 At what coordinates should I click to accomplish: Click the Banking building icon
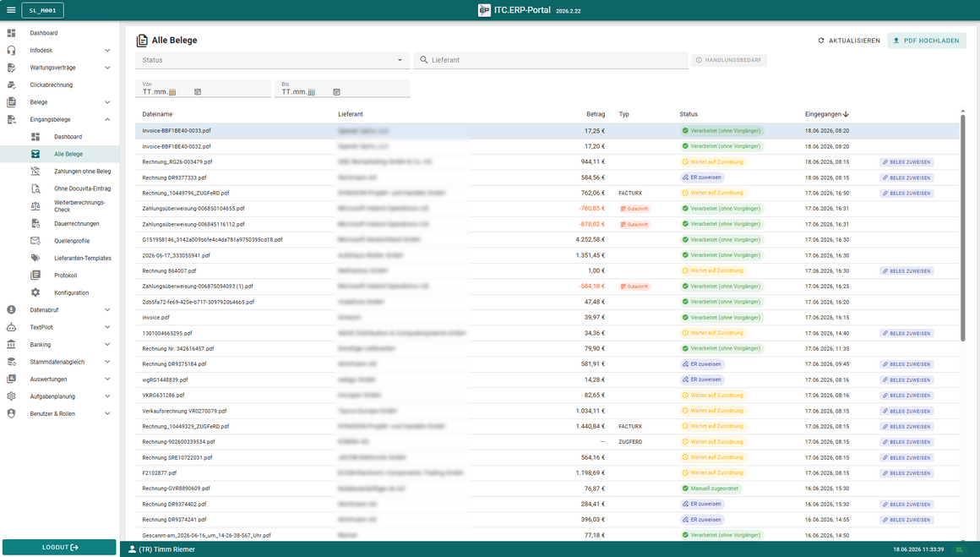click(11, 345)
